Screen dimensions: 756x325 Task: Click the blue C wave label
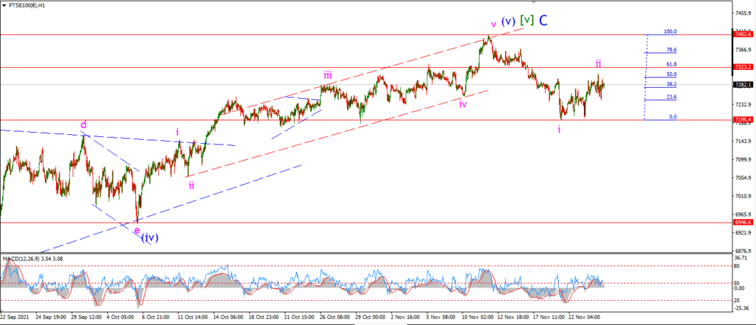pyautogui.click(x=543, y=20)
